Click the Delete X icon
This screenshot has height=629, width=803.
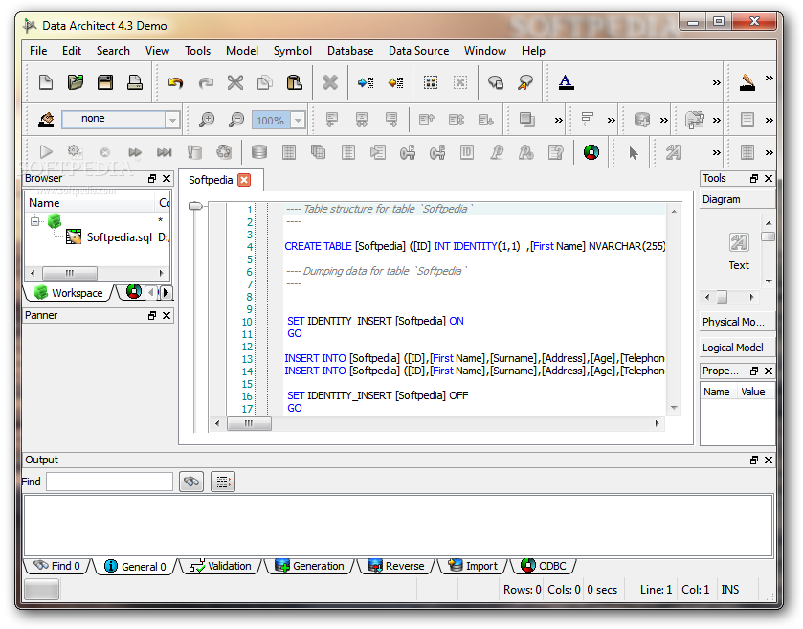330,82
